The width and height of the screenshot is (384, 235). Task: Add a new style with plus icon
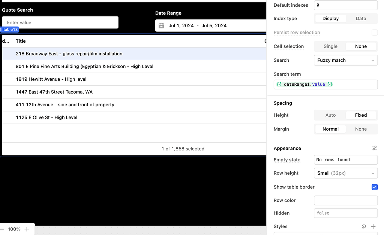click(373, 227)
